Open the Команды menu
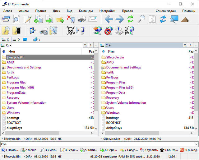Image resolution: width=199 pixels, height=160 pixels. (x=86, y=11)
